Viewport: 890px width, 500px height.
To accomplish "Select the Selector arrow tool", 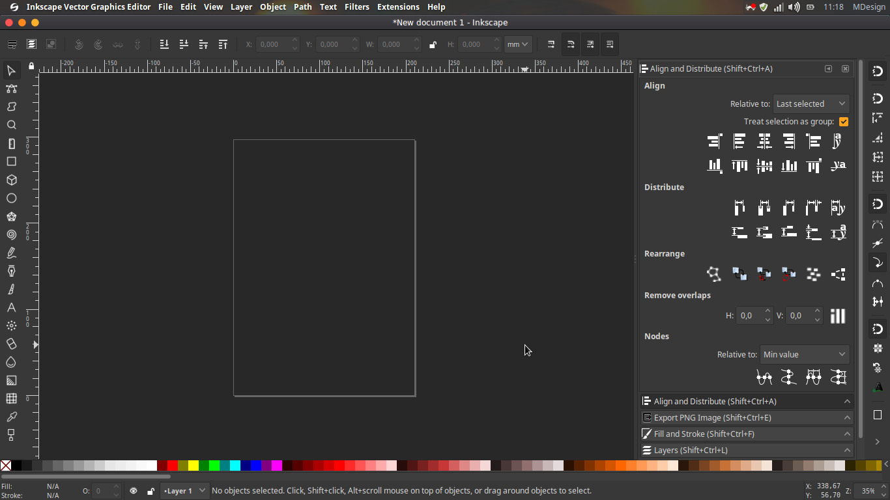I will (x=11, y=70).
